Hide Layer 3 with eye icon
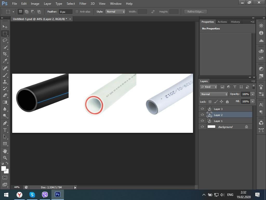This screenshot has width=266, height=200. point(202,109)
